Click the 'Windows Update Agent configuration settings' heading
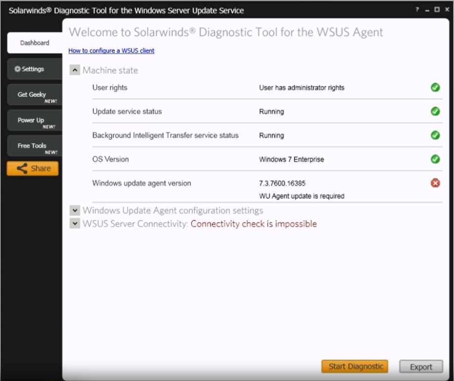This screenshot has width=454, height=381. point(173,210)
